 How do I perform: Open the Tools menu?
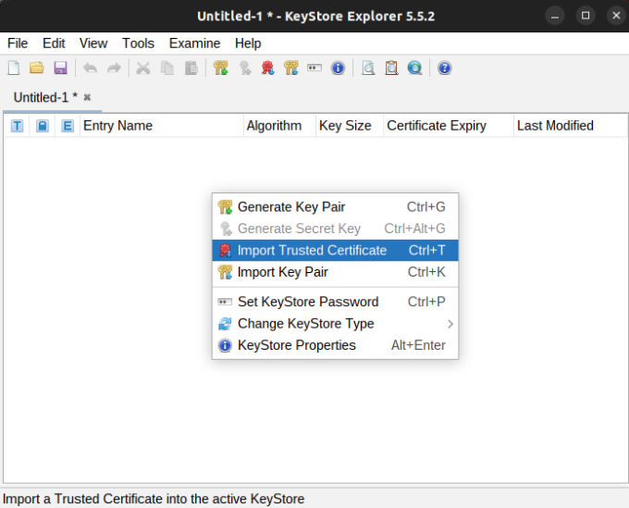(x=138, y=43)
